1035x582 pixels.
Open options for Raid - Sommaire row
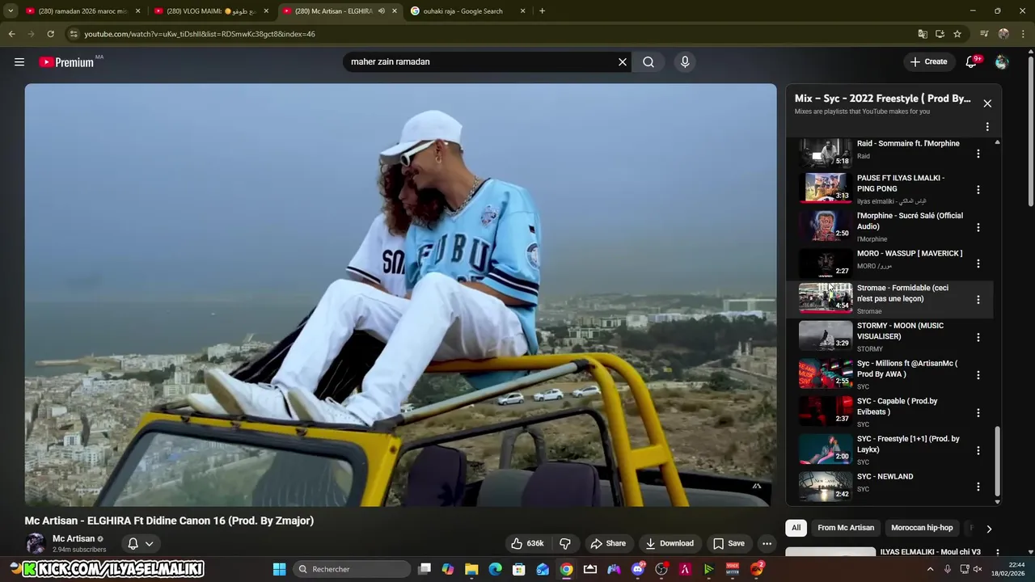978,154
